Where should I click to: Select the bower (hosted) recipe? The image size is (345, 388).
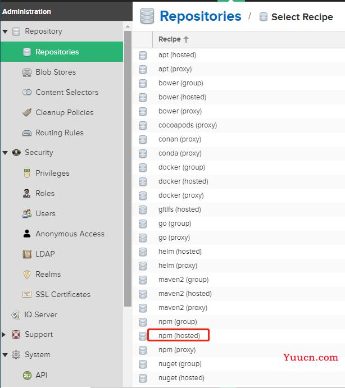tap(182, 97)
